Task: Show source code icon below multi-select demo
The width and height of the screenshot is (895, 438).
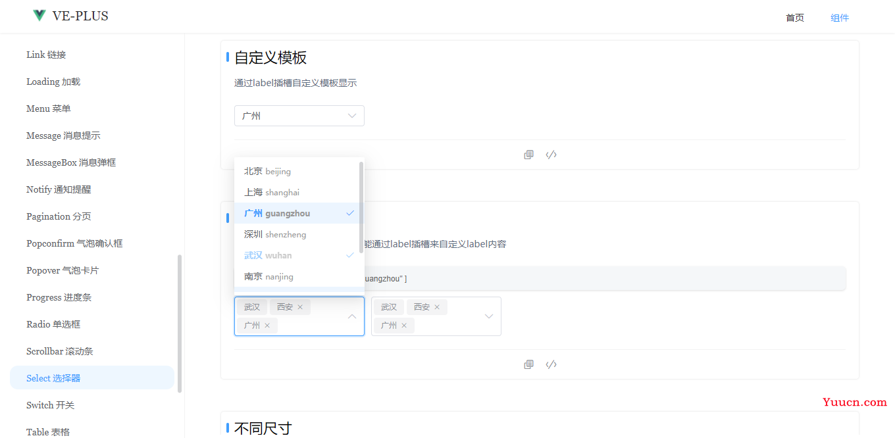Action: click(x=551, y=364)
